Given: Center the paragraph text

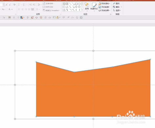Looking at the screenshot, I should pos(23,9).
